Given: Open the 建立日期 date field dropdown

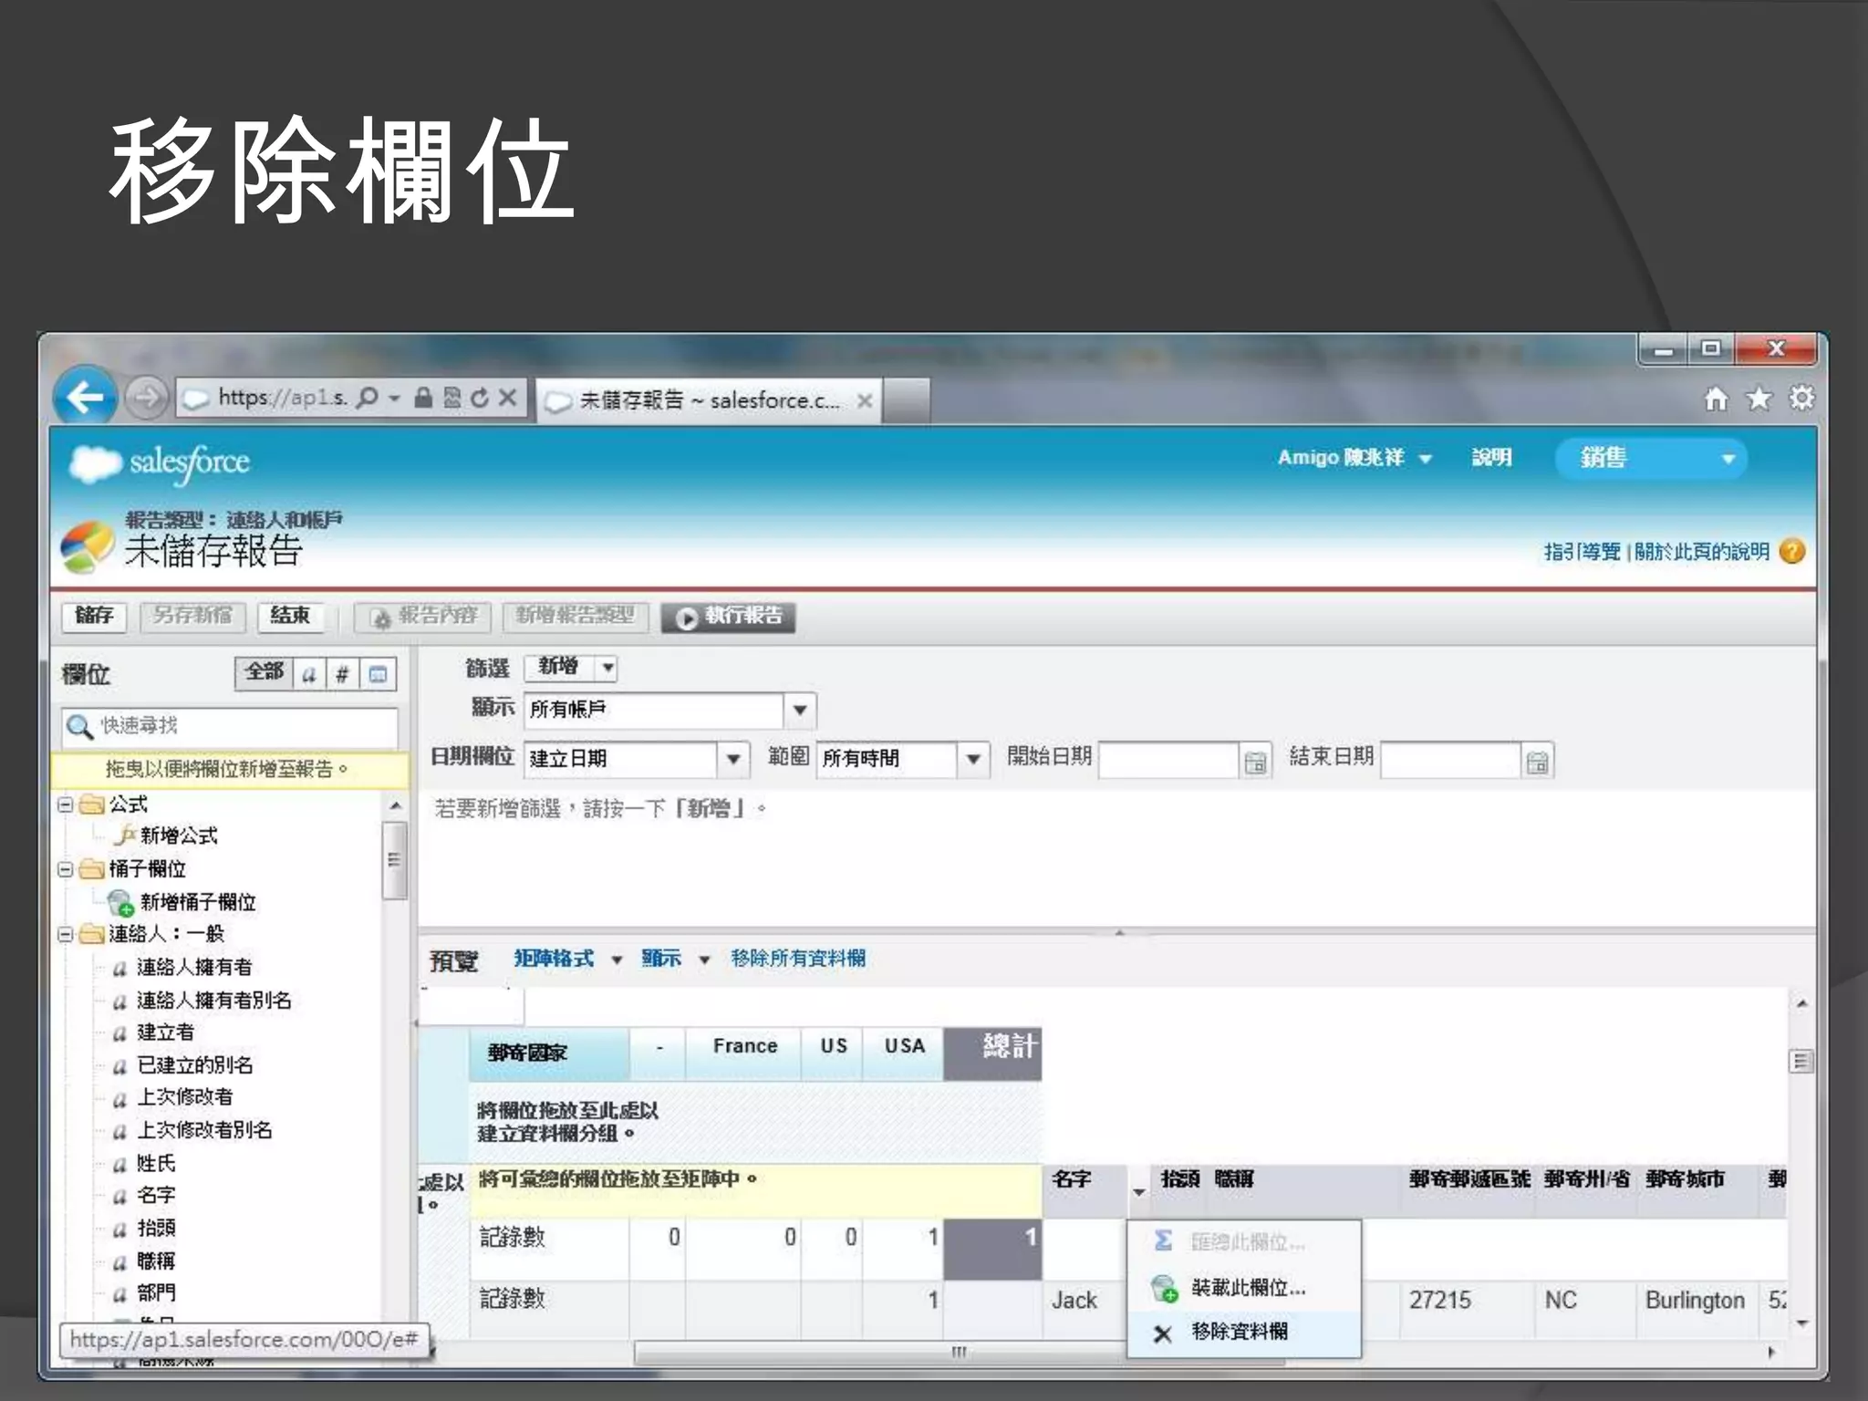Looking at the screenshot, I should coord(732,759).
